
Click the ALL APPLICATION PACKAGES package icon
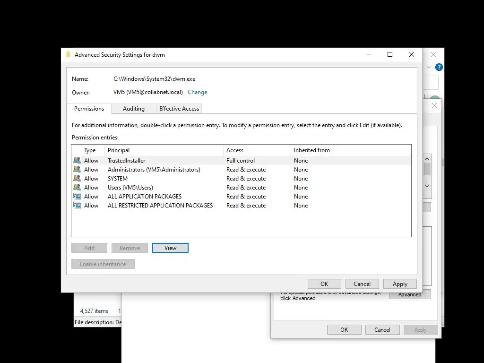coord(77,196)
